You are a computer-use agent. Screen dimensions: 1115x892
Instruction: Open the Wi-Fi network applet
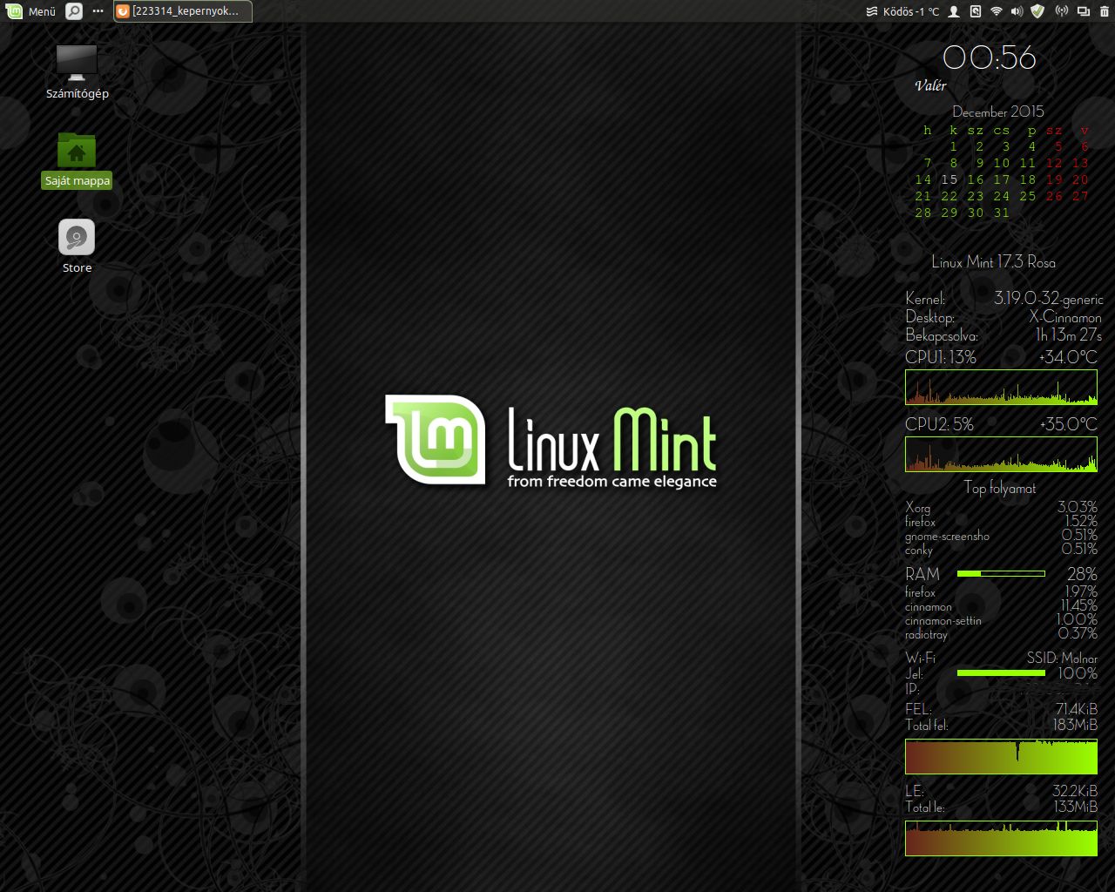(997, 11)
